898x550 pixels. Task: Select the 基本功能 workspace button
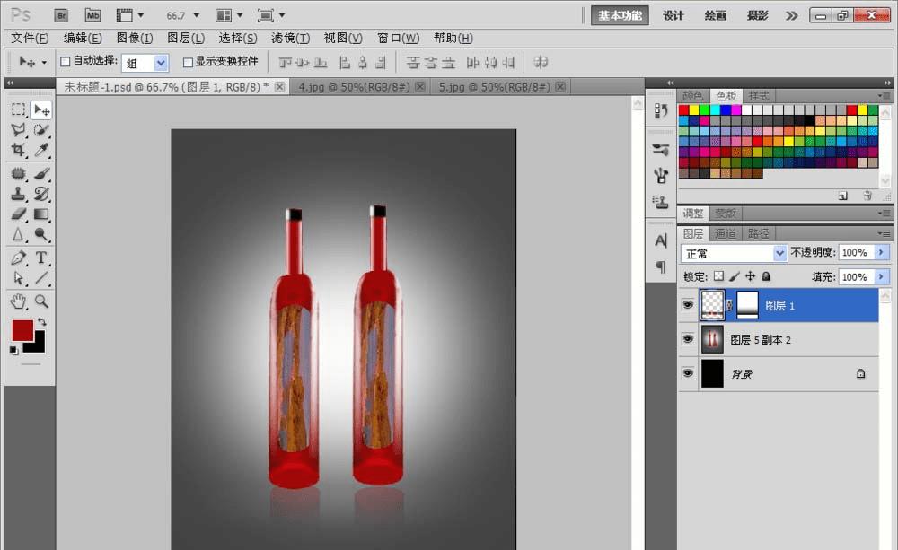620,15
